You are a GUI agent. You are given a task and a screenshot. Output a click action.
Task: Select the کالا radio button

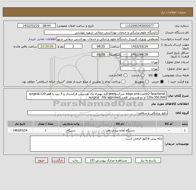(x=156, y=75)
